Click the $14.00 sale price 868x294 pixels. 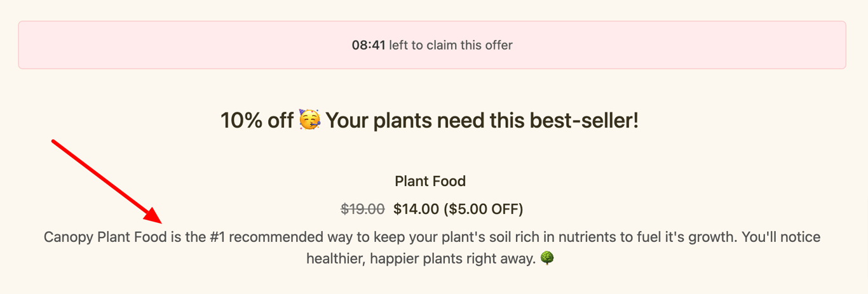[x=416, y=209]
